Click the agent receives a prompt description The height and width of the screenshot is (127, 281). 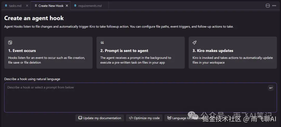tap(136, 60)
